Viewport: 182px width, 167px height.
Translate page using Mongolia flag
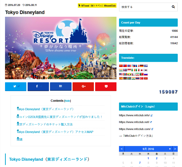[125, 74]
